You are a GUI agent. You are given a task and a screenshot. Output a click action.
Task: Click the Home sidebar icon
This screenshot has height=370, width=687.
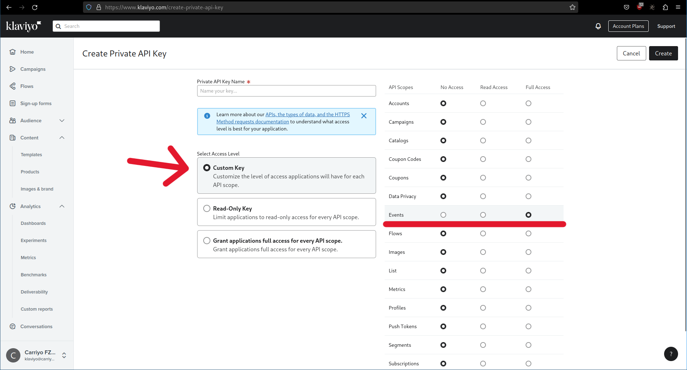13,52
